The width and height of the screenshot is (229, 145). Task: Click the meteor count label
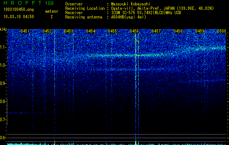pyautogui.click(x=52, y=11)
